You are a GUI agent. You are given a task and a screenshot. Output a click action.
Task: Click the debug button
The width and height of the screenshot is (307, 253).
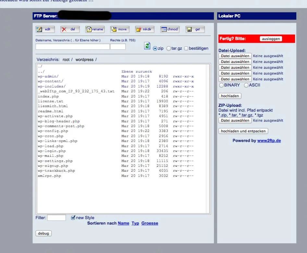coord(43,234)
